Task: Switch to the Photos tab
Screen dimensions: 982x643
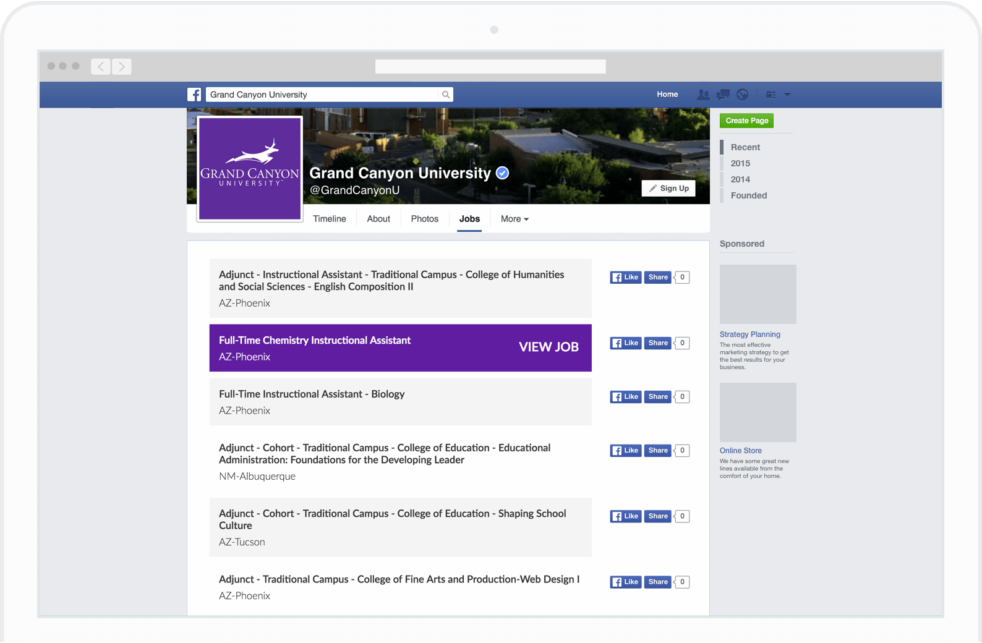Action: coord(425,219)
